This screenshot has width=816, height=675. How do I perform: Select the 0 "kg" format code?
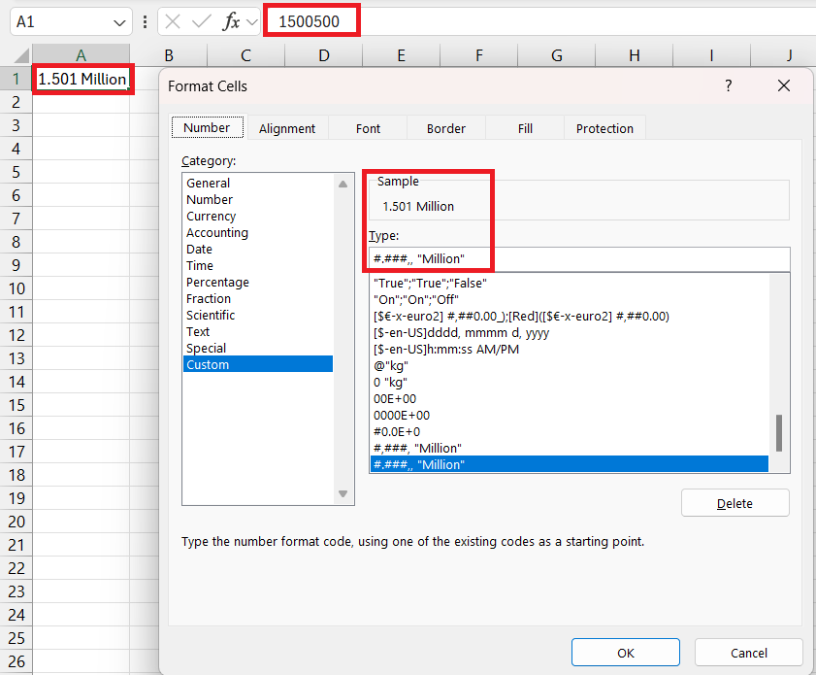coord(391,382)
